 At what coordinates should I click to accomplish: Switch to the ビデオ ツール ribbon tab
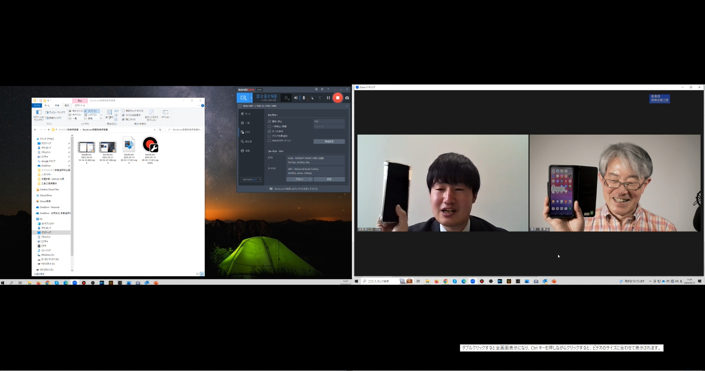point(80,106)
